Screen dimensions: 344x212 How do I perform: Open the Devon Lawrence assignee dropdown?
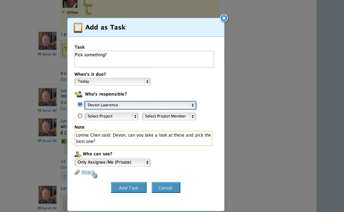140,105
